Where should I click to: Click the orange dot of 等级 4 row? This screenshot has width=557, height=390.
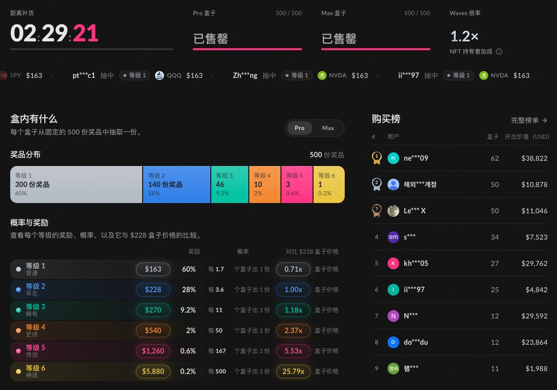tap(19, 330)
